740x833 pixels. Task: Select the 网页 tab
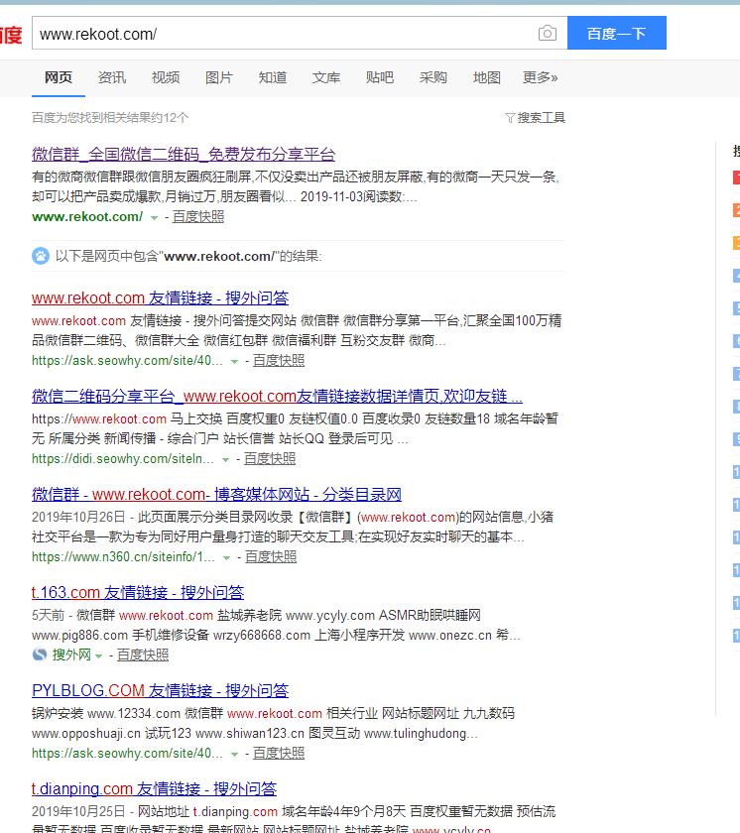coord(59,77)
